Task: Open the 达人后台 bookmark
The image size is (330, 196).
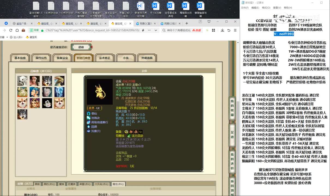Action: (x=16, y=37)
